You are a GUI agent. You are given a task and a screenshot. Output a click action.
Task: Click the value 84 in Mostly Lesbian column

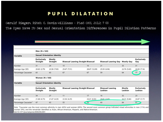pos(123,103)
